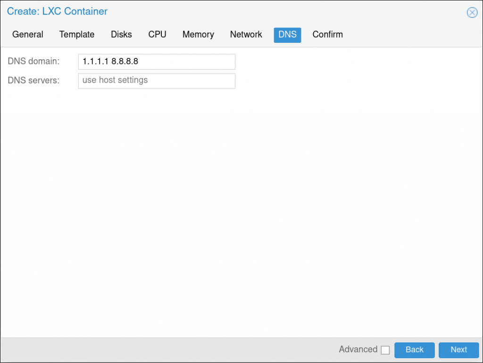Go back with the Back button
The height and width of the screenshot is (363, 483).
[x=414, y=350]
